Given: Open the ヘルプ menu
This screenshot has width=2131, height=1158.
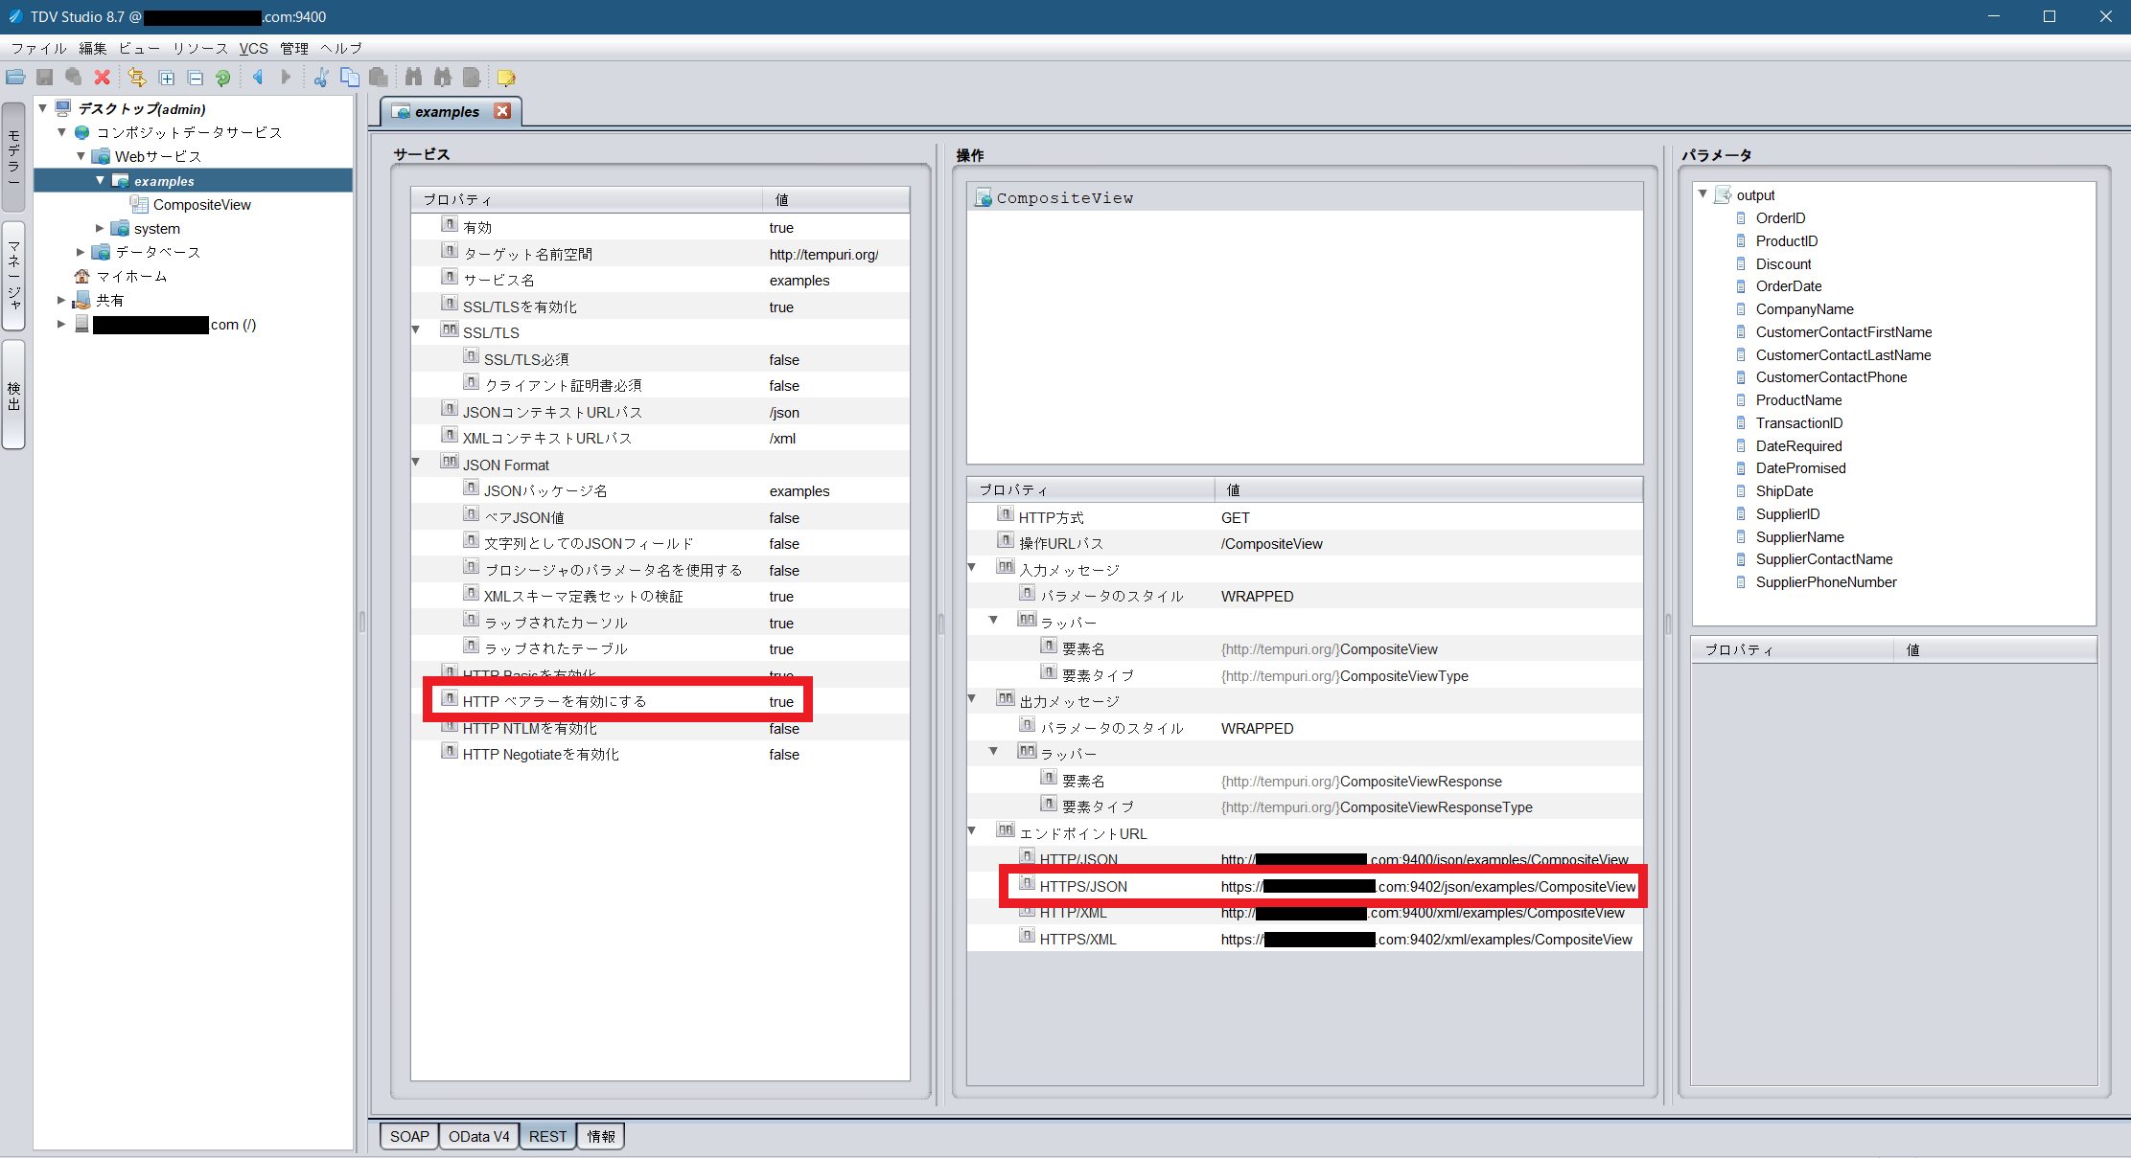Looking at the screenshot, I should click(341, 48).
